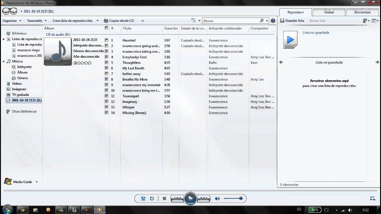Viewport: 381px width, 214px height.
Task: Click right arrow beside Lista no guardada
Action: [x=377, y=62]
